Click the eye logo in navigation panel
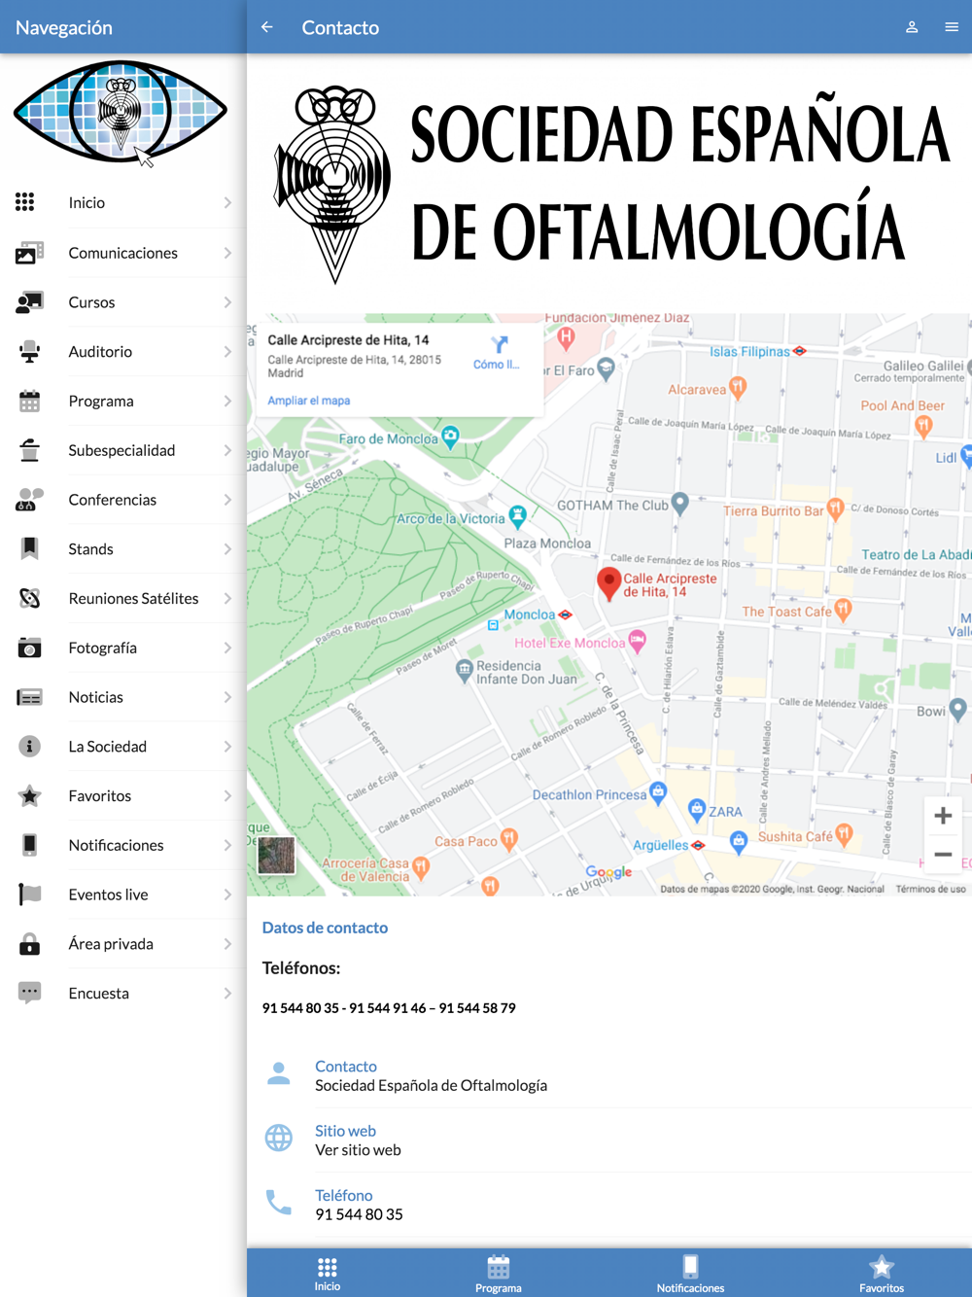Screen dimensions: 972x1297 click(121, 112)
